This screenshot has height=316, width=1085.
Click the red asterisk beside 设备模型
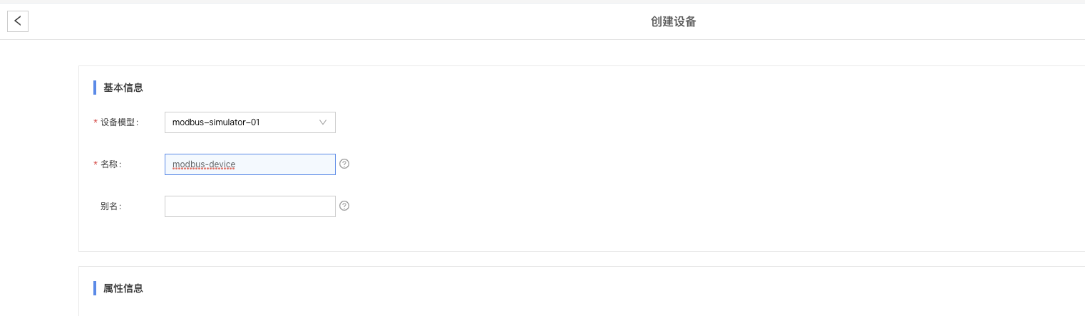[96, 122]
